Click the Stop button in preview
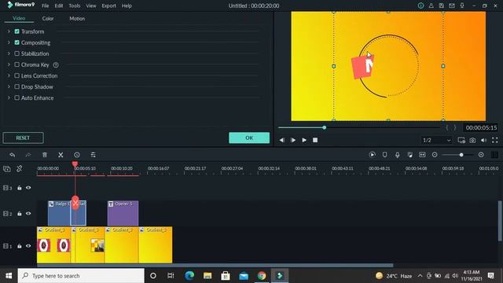This screenshot has height=283, width=503. click(315, 140)
